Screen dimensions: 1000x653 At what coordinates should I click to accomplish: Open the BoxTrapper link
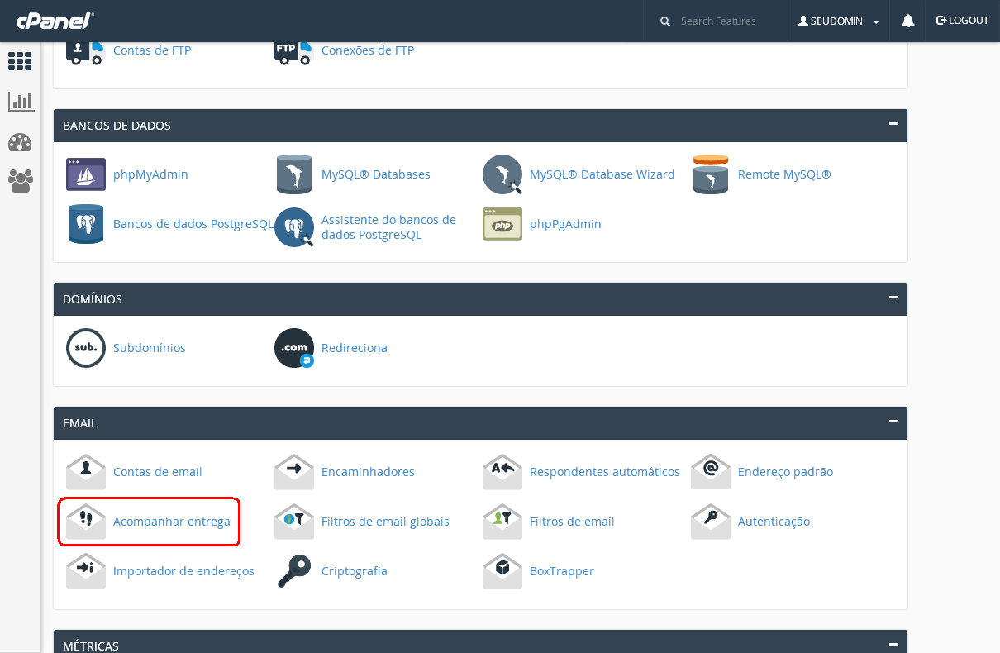tap(562, 571)
